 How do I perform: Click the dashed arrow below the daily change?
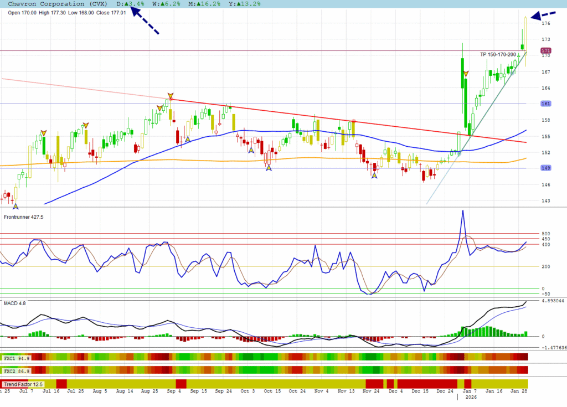pyautogui.click(x=146, y=22)
